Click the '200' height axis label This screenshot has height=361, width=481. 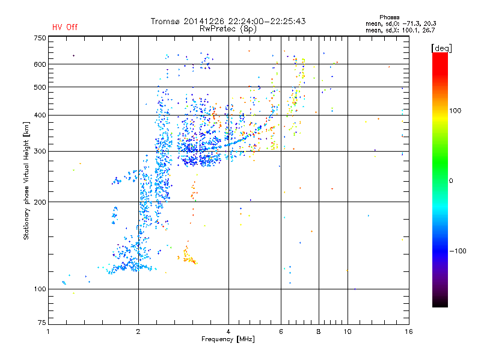[x=40, y=202]
